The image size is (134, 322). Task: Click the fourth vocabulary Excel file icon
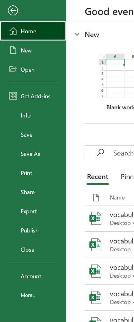(95, 297)
